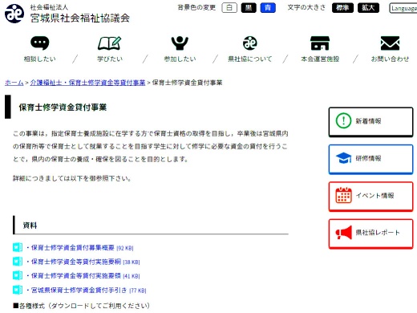Open the 本会運営施設 menu label
The height and width of the screenshot is (313, 417).
point(320,59)
